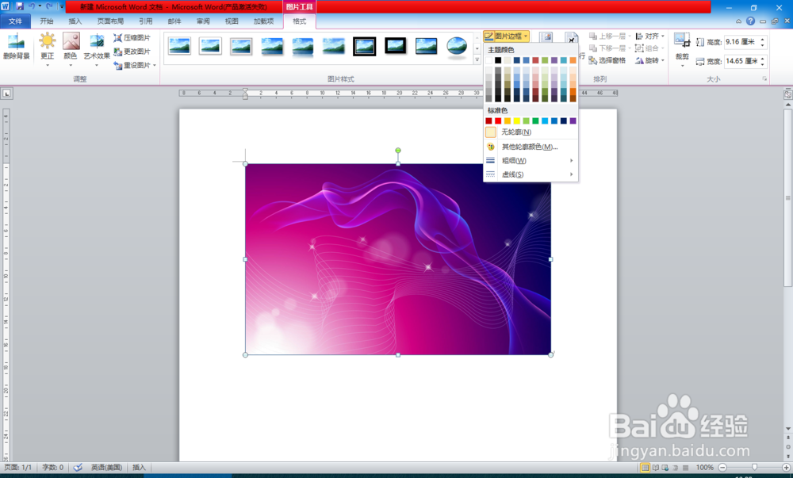Select green standard color swatch
Image resolution: width=793 pixels, height=478 pixels.
coord(535,120)
